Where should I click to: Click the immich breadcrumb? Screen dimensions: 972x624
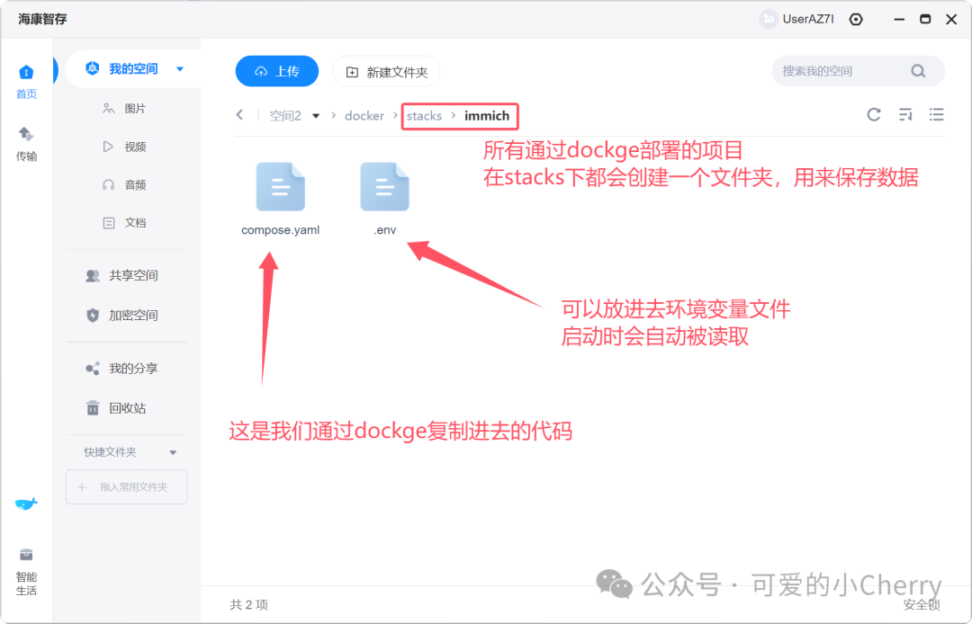[487, 116]
